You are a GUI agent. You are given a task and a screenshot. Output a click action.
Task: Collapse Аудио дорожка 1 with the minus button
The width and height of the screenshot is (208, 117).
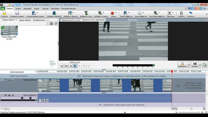[2, 95]
